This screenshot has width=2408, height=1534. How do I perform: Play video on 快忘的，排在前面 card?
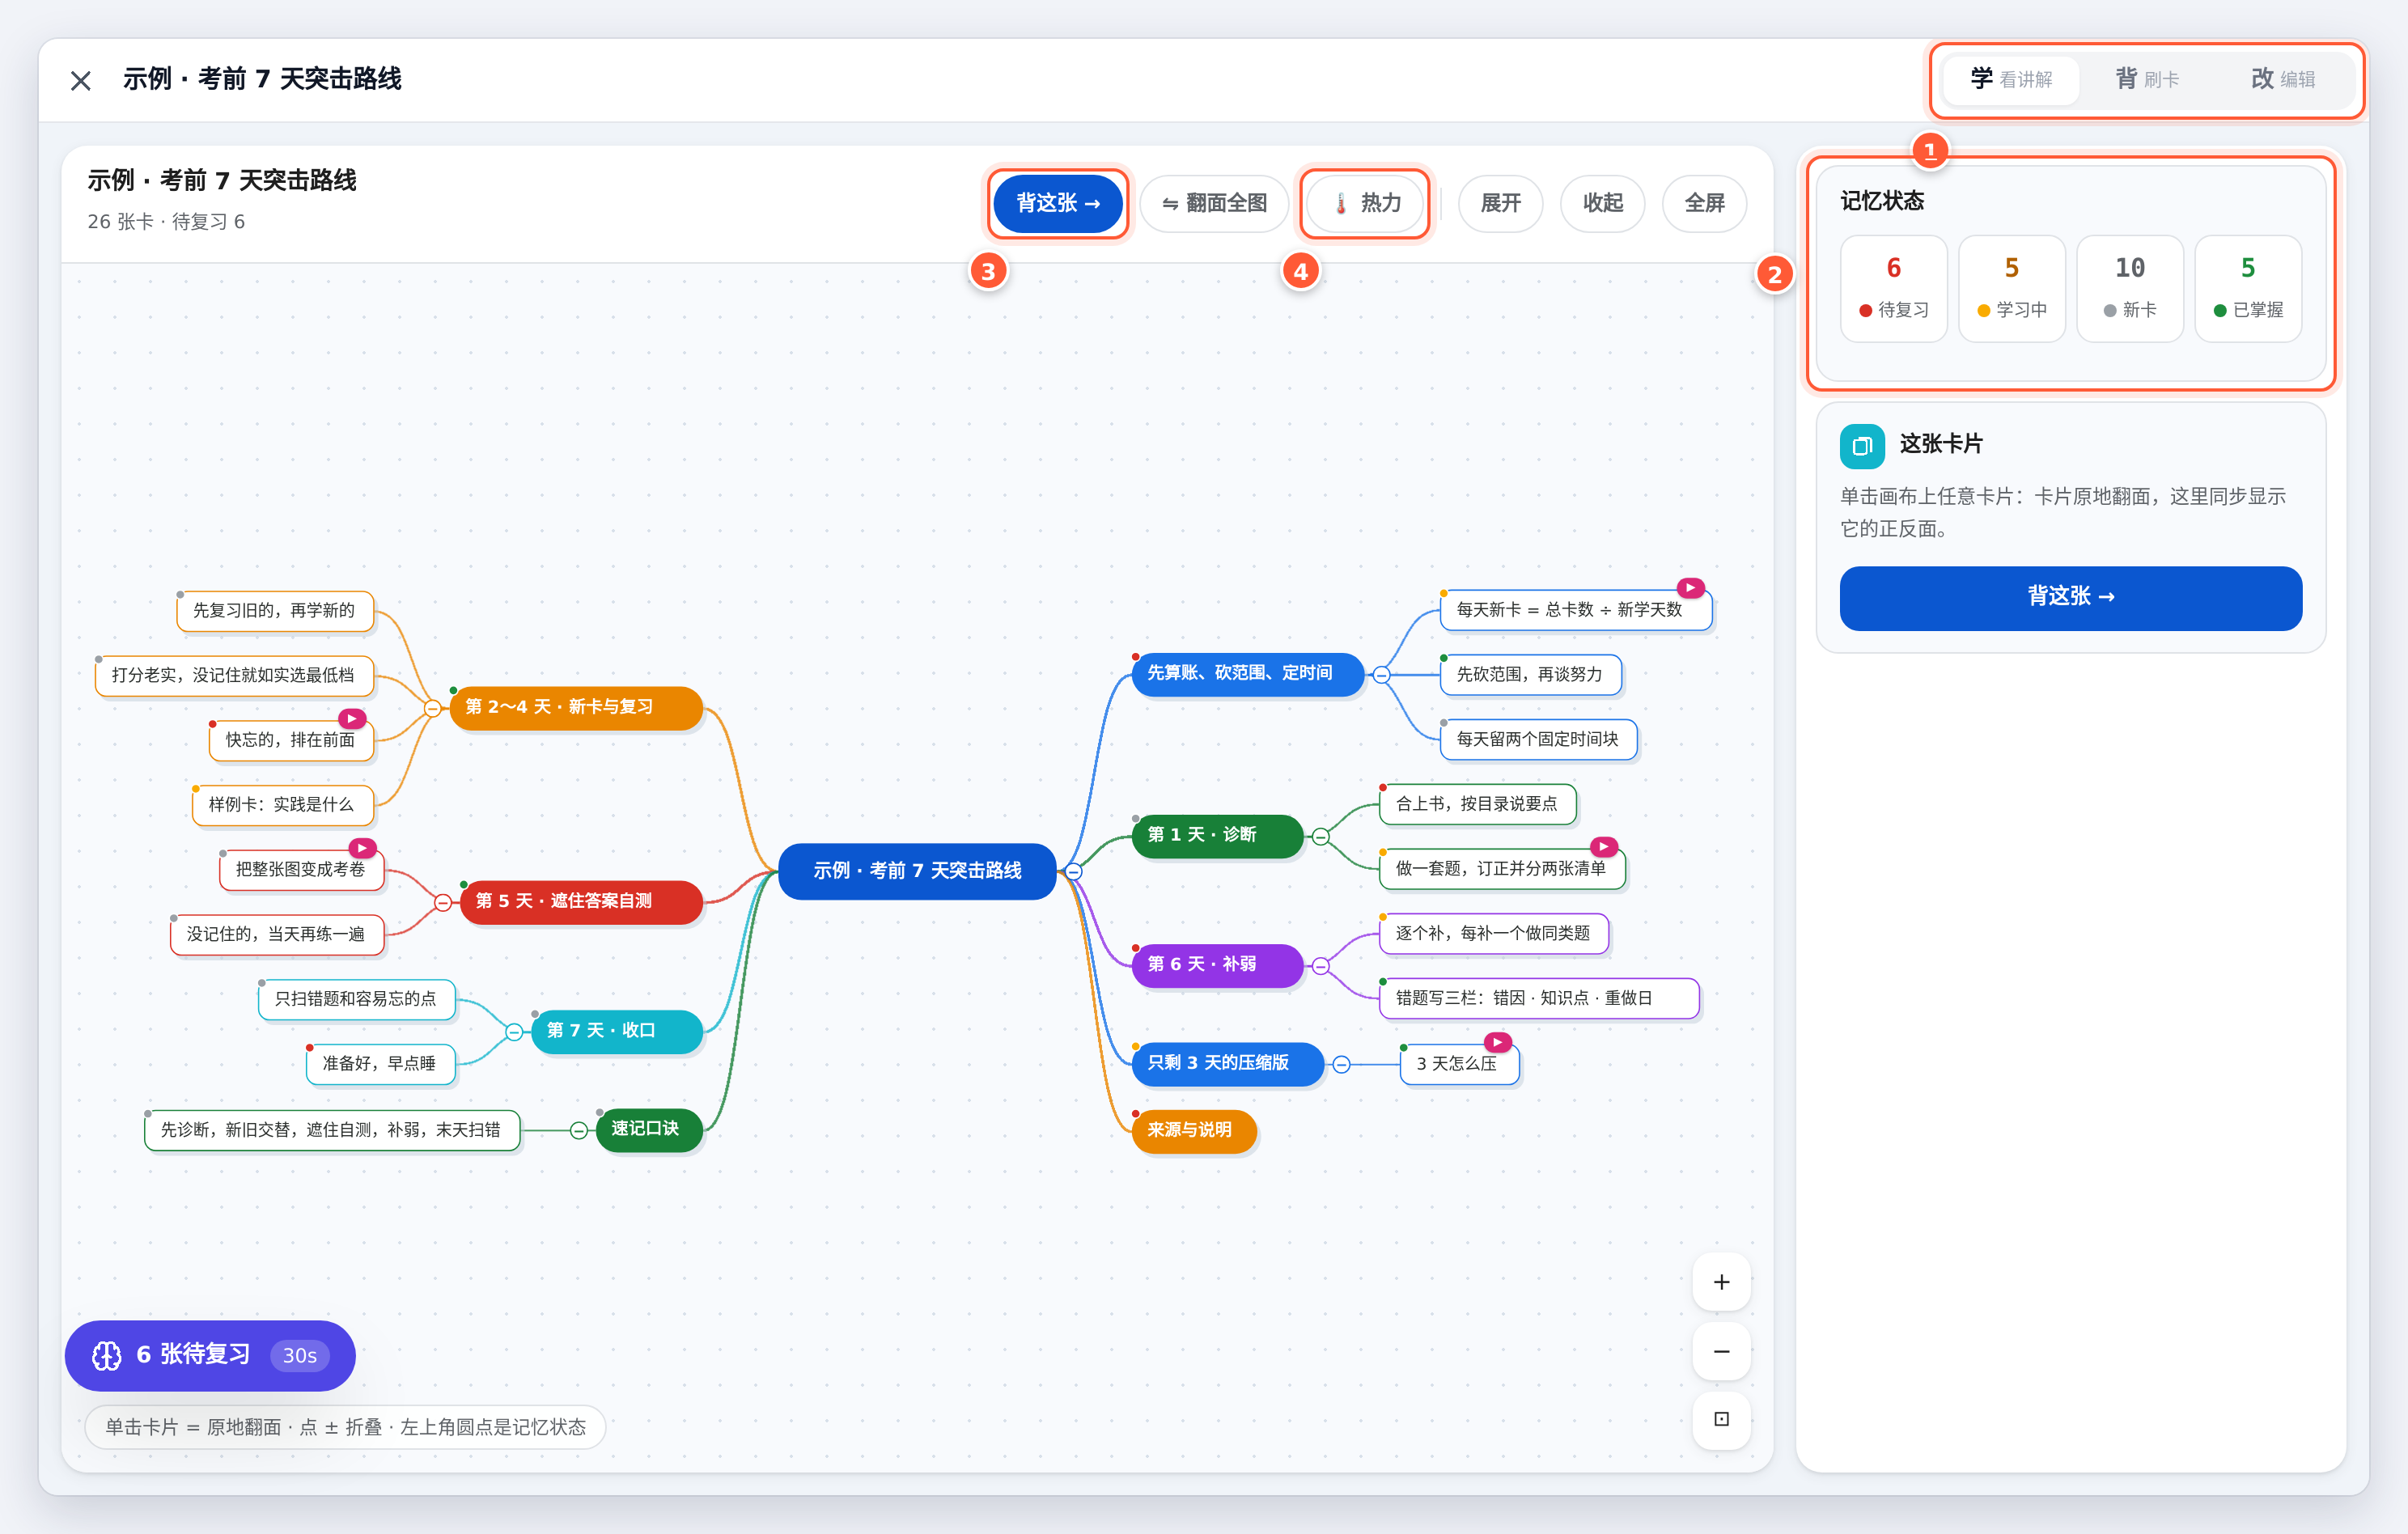point(352,718)
